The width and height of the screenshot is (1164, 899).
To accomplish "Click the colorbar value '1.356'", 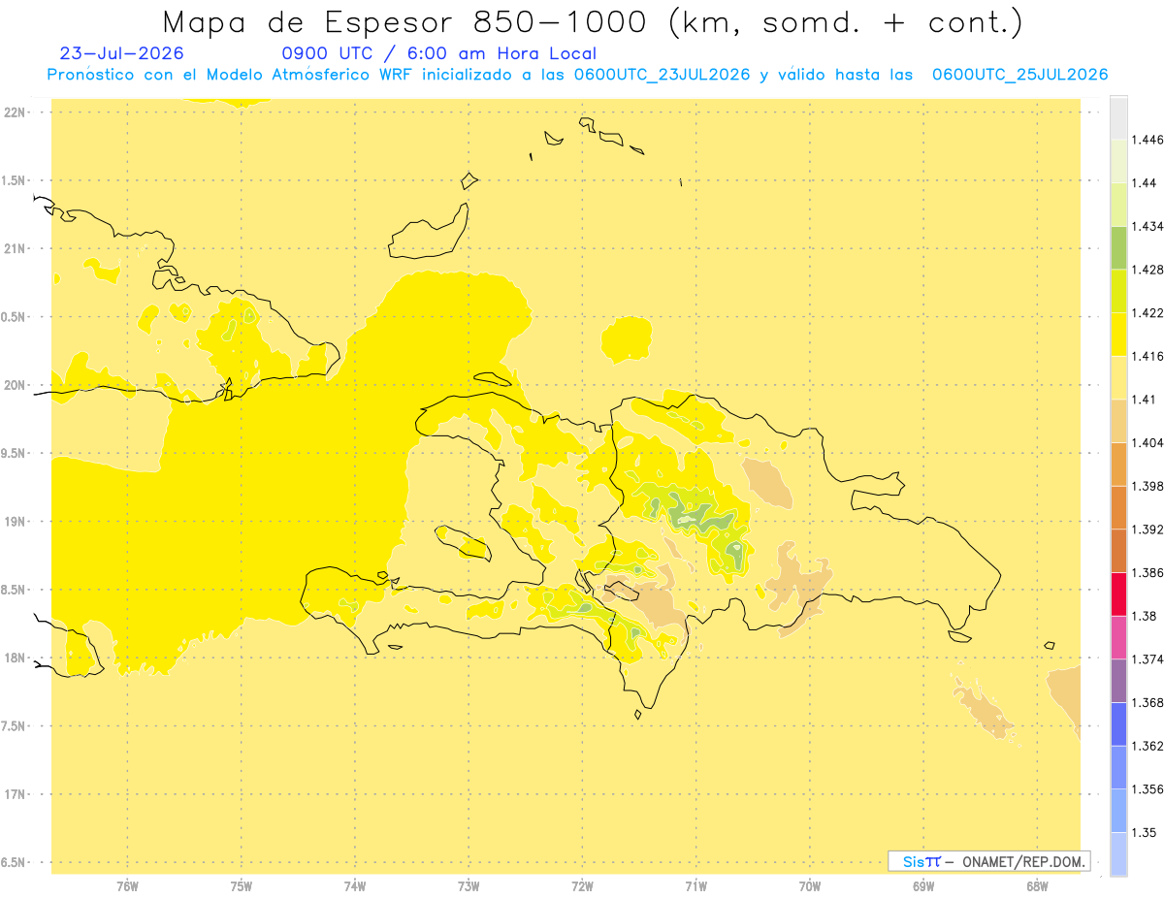I will [1148, 789].
